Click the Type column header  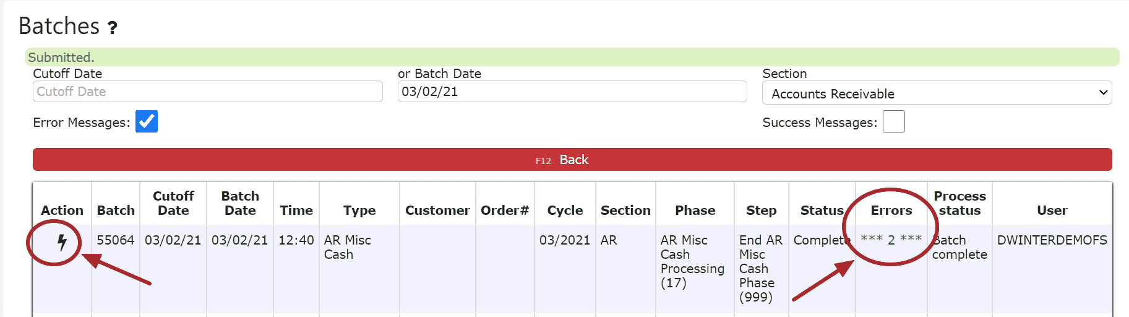tap(359, 211)
